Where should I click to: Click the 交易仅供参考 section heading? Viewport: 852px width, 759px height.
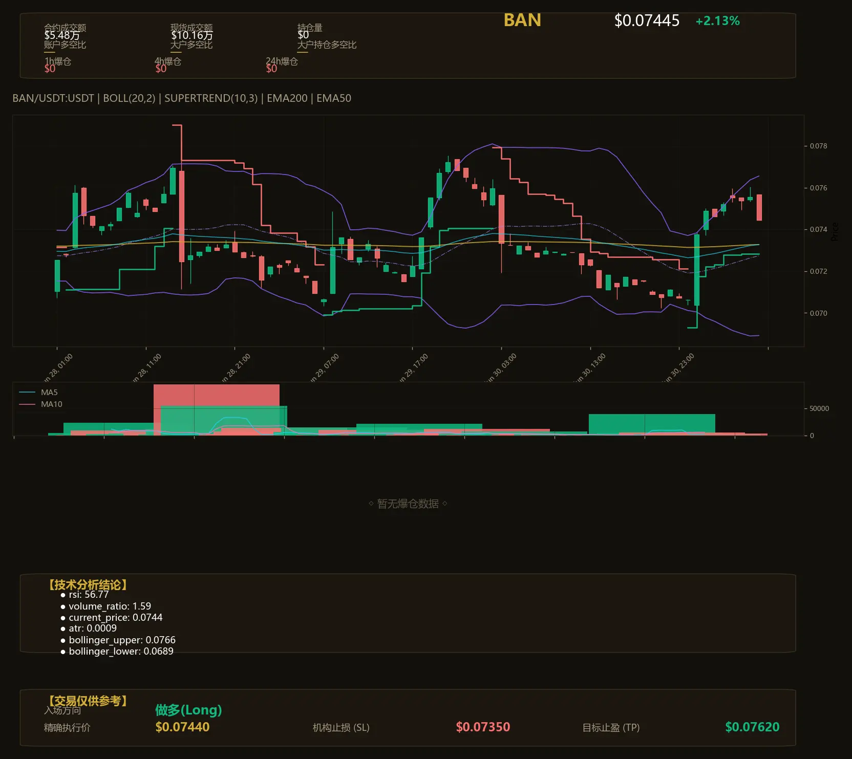tap(88, 701)
